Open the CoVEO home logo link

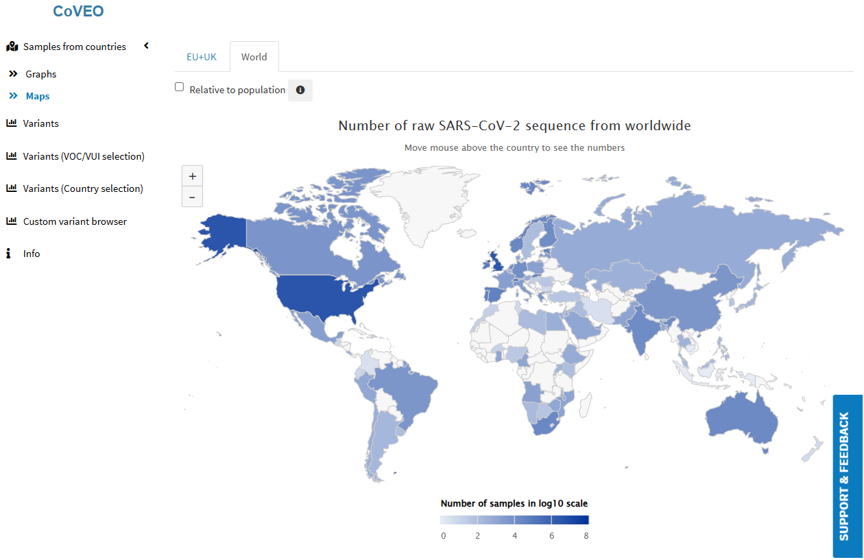pyautogui.click(x=78, y=12)
